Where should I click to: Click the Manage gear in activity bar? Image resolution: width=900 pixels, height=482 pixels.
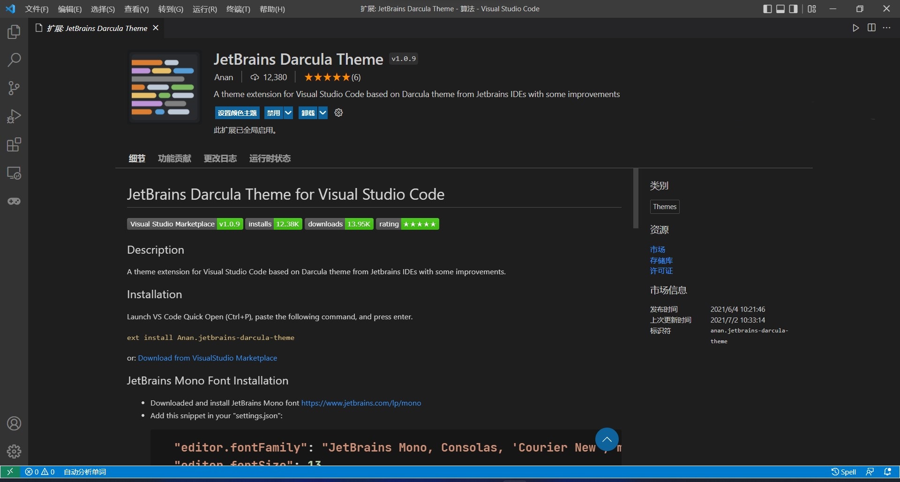click(14, 452)
